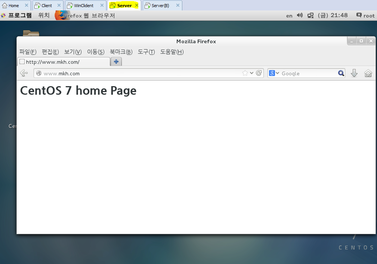
Task: Open the 북마크(B) menu
Action: 121,52
